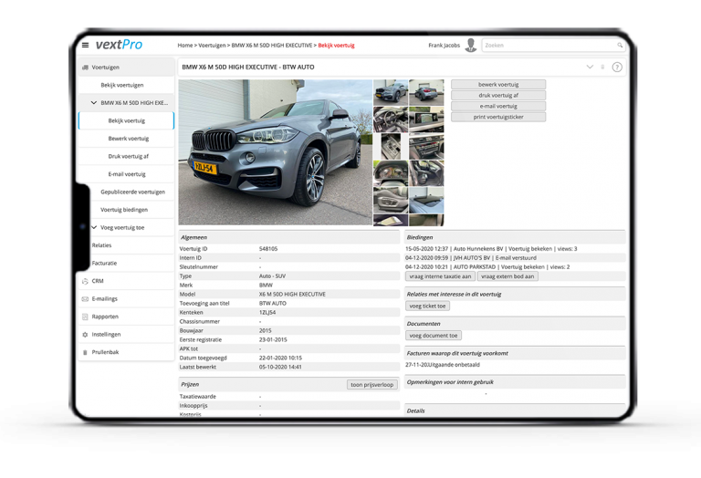Open steering wheel interior thumbnail
The image size is (701, 478).
(x=391, y=119)
